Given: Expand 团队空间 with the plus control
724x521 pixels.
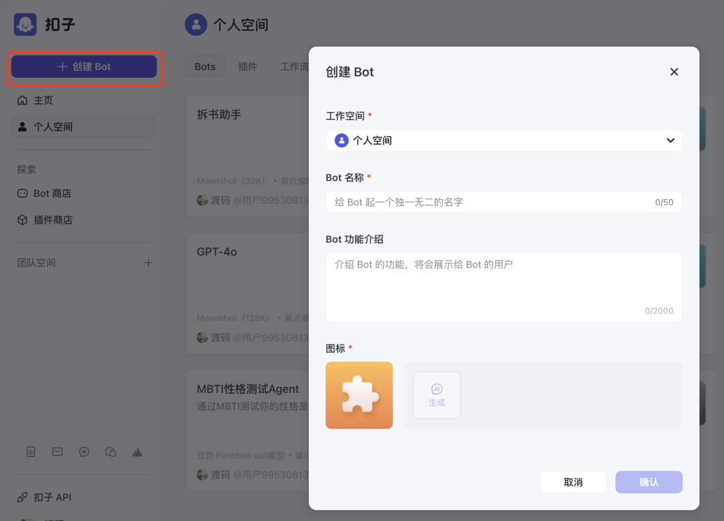Looking at the screenshot, I should (148, 262).
